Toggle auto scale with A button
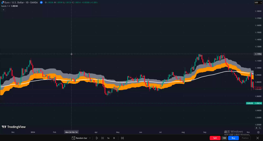Viewport: 263px width, 141px height. click(x=256, y=128)
